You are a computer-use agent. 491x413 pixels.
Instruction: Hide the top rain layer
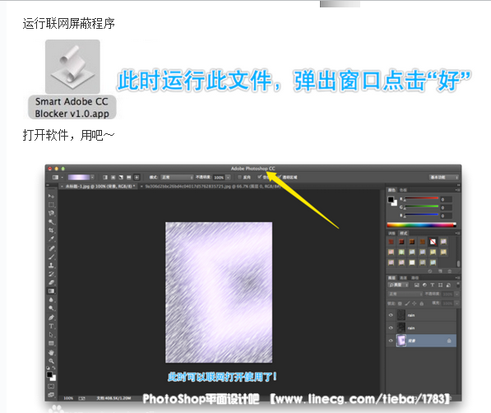pyautogui.click(x=391, y=315)
